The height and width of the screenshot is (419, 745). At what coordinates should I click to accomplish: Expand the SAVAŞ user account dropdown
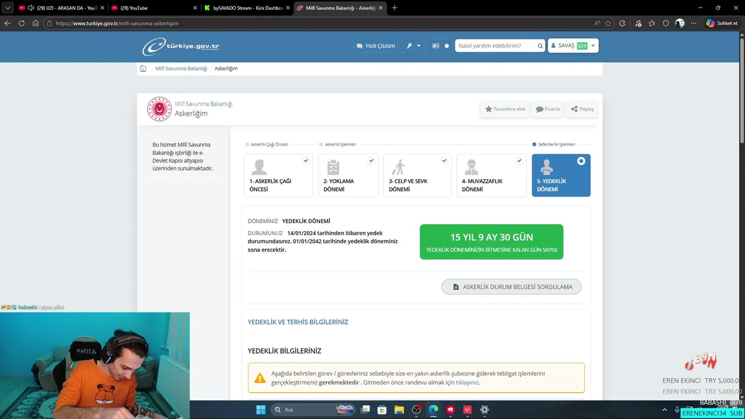point(573,45)
